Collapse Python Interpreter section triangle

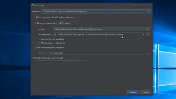tap(34, 17)
